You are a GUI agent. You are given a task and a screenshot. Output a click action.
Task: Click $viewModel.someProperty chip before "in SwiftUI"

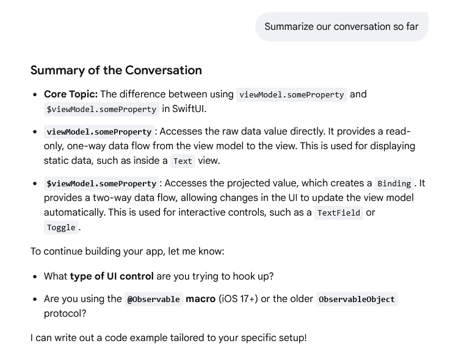(x=101, y=109)
